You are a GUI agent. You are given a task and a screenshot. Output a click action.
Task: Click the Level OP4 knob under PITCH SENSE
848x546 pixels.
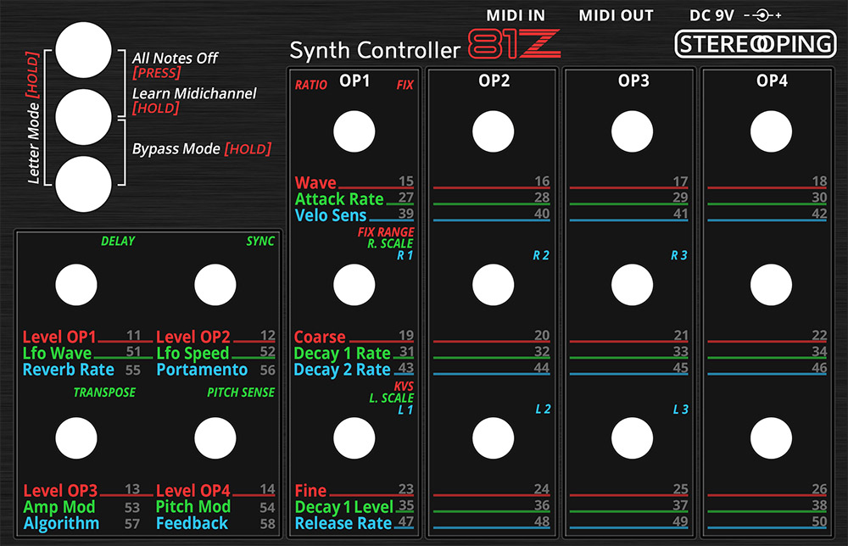(x=215, y=437)
